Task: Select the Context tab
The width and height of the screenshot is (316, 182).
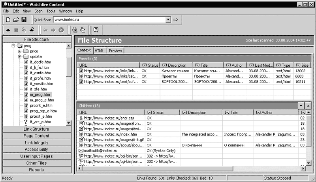Action: tap(84, 50)
